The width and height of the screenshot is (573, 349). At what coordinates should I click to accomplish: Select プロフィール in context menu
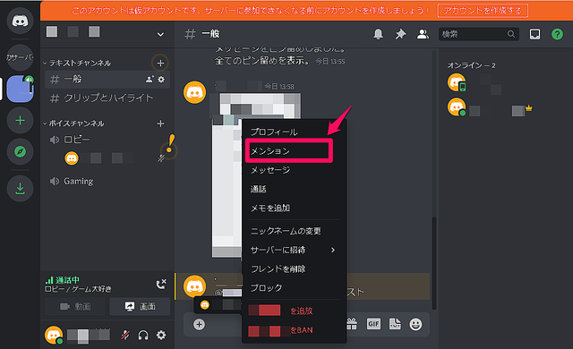(x=295, y=132)
